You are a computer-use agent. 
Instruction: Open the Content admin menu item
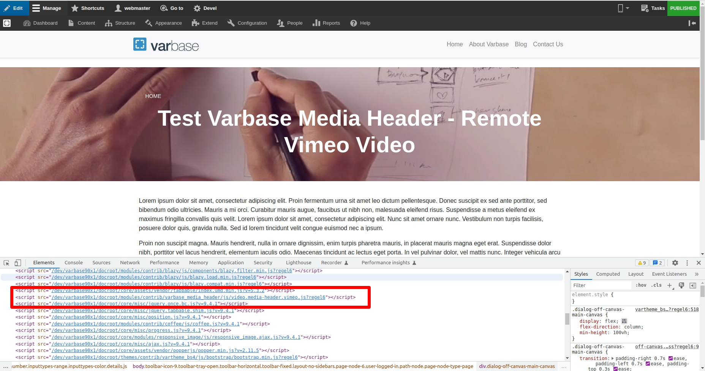(x=82, y=23)
